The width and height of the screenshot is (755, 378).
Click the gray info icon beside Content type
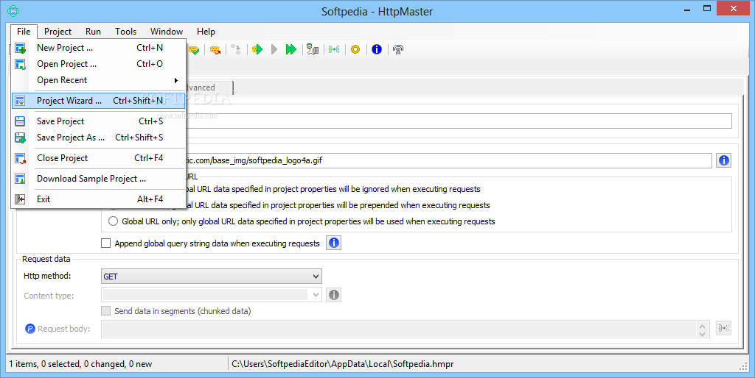334,295
